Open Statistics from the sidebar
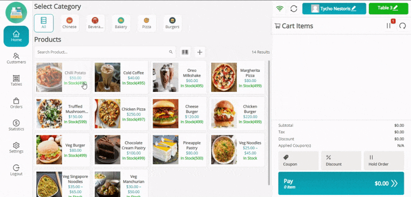411x197 pixels. pos(16,126)
